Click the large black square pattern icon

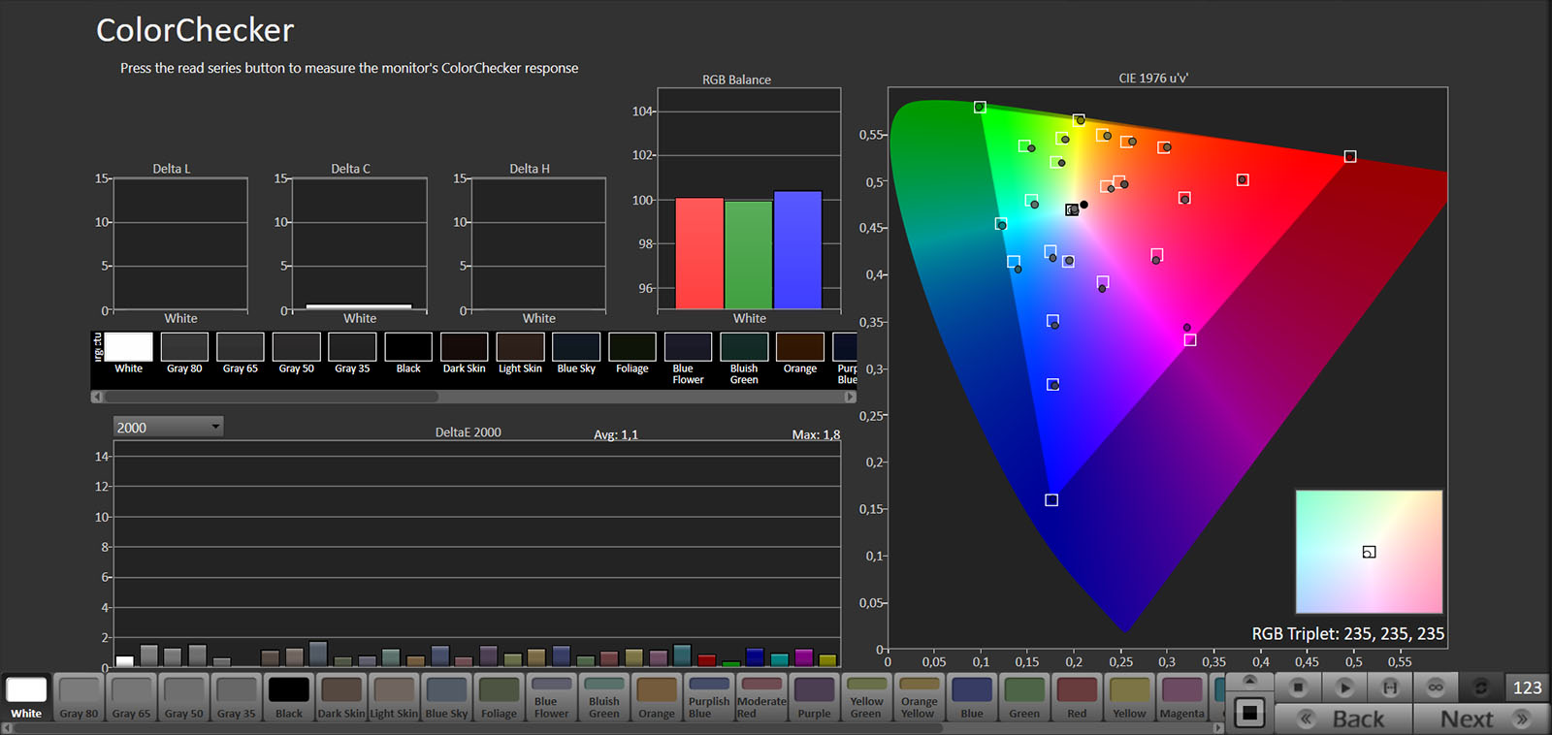[x=1249, y=714]
